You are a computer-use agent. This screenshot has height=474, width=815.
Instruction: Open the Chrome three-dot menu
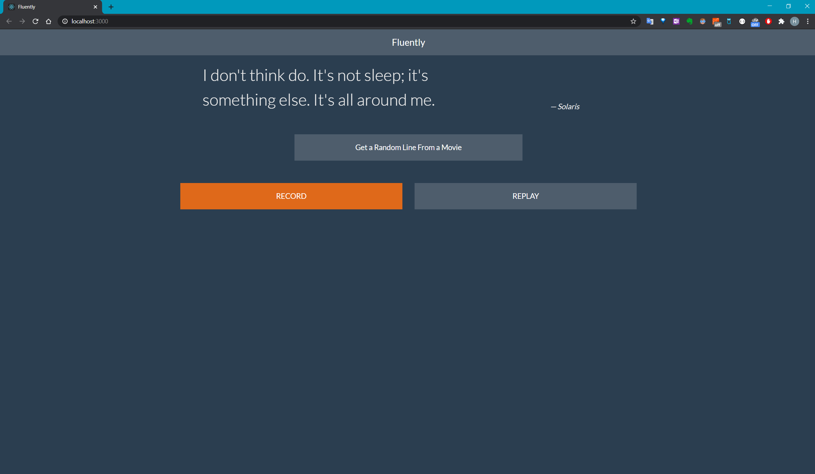pyautogui.click(x=807, y=21)
